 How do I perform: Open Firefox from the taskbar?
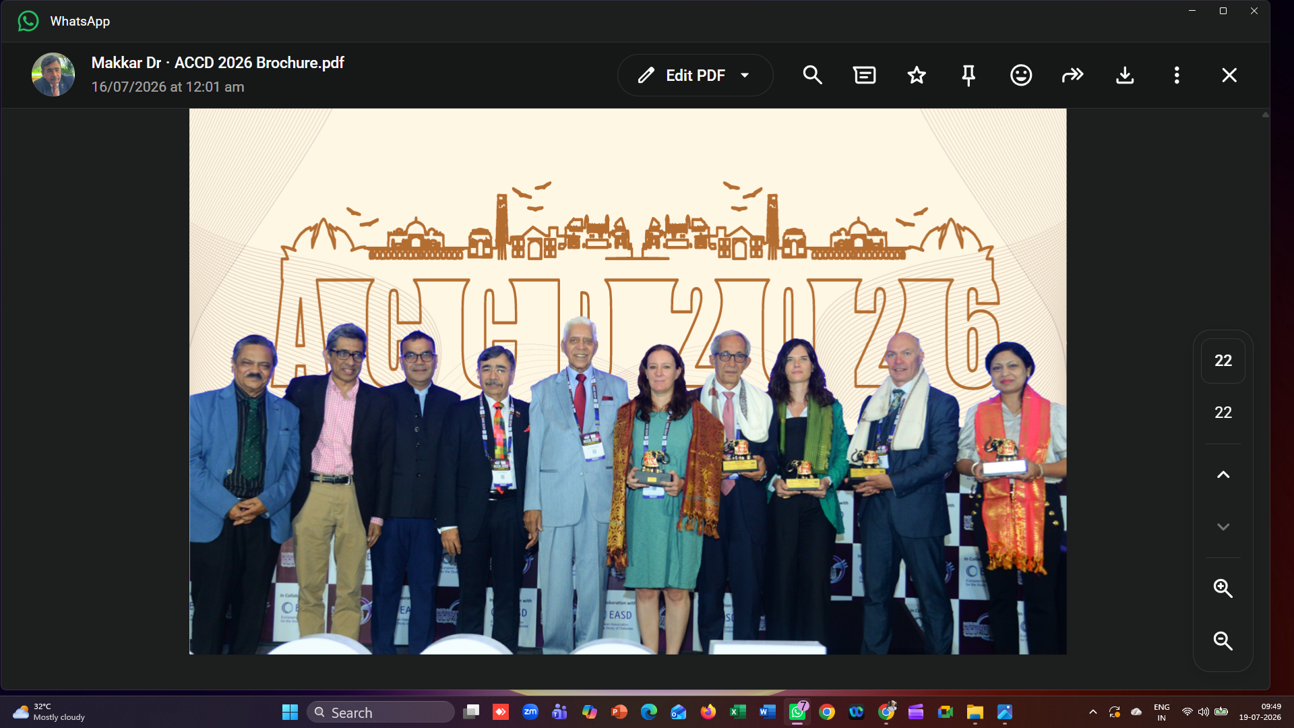(708, 712)
